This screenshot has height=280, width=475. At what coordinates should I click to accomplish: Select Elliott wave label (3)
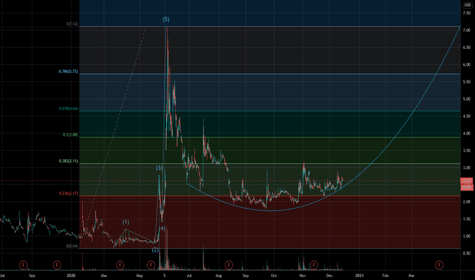point(160,167)
